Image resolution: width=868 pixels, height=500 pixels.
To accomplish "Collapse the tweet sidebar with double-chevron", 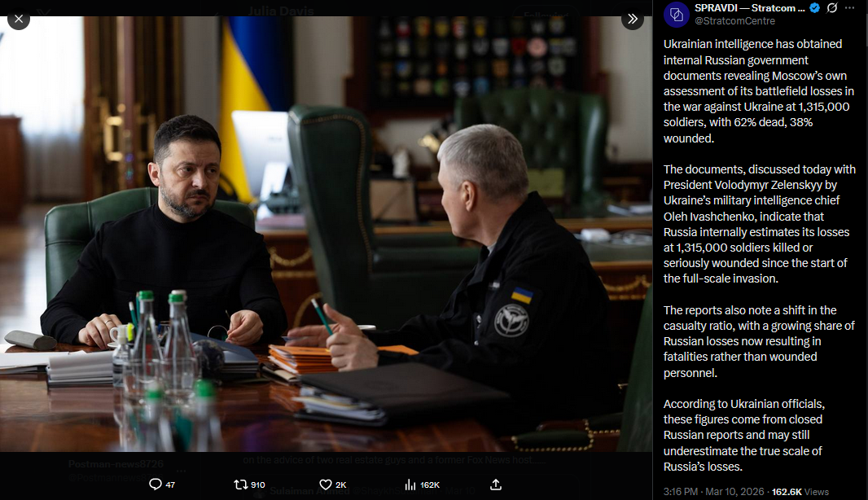I will coord(632,20).
